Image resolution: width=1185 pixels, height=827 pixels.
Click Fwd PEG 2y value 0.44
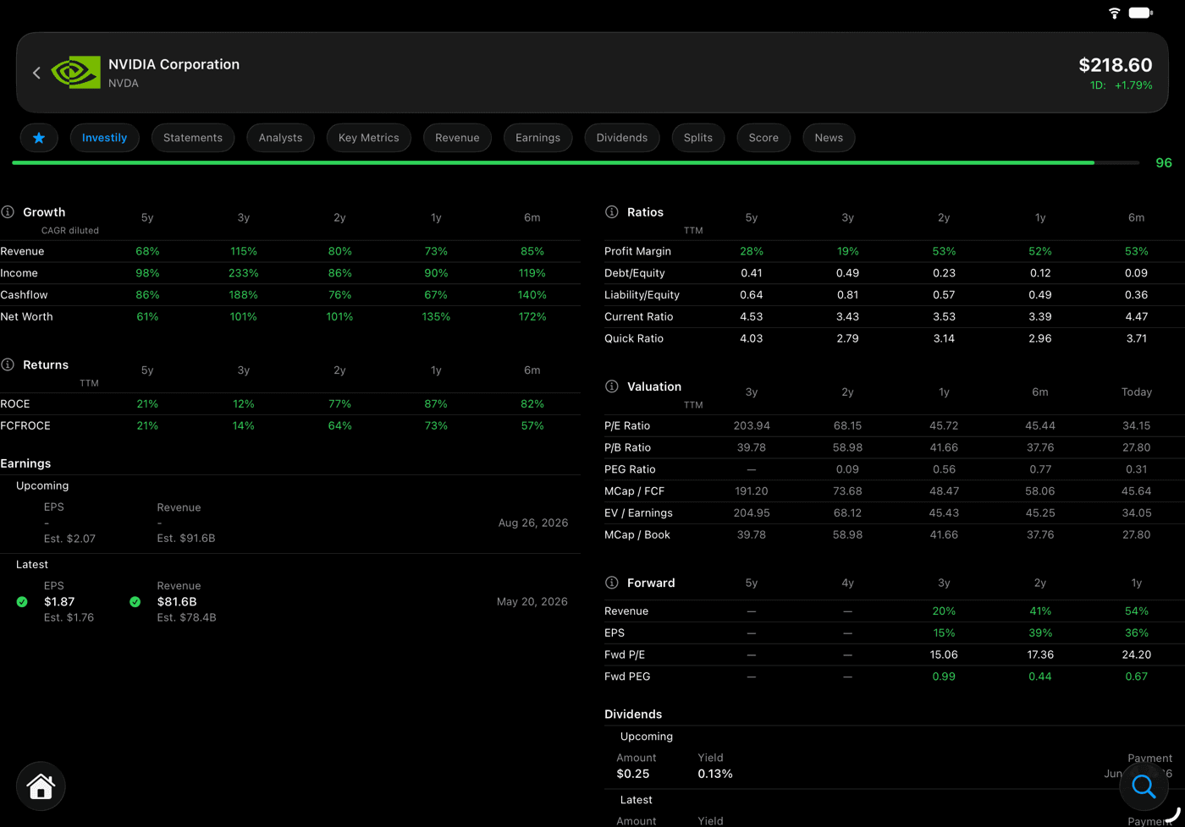point(1040,676)
